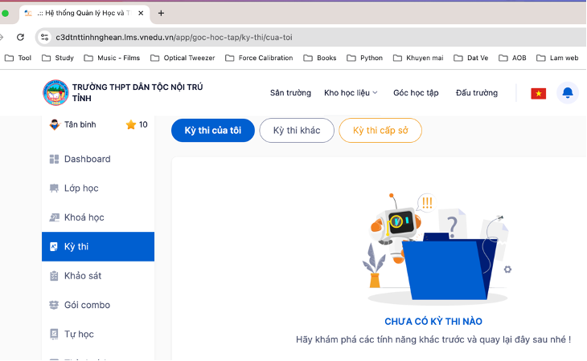Go to Góc học tập menu
This screenshot has height=361, width=587.
tap(416, 93)
